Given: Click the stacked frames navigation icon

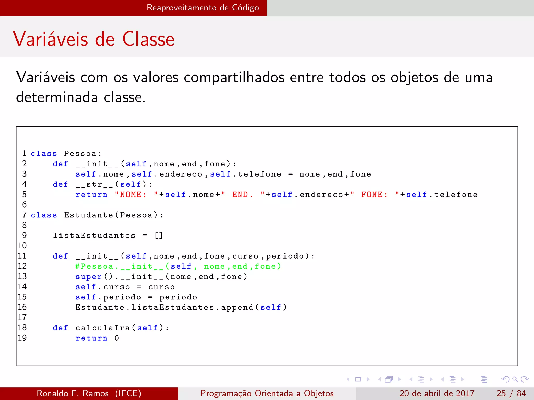Looking at the screenshot, I should (389, 379).
